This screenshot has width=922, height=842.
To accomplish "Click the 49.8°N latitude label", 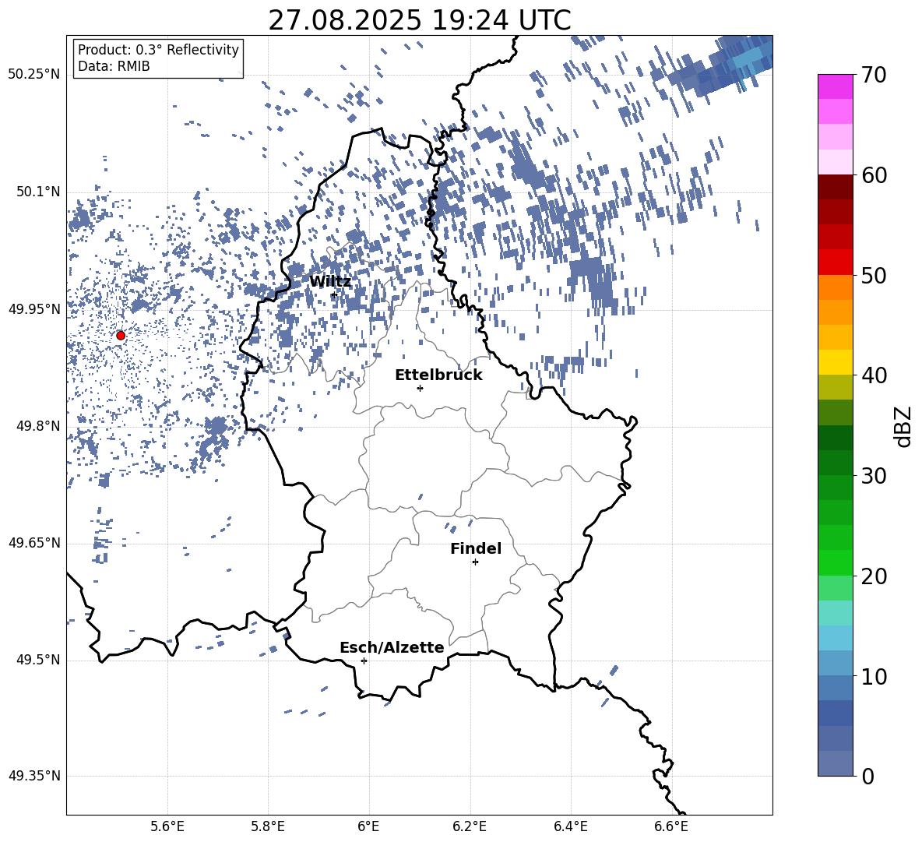I will [x=37, y=426].
